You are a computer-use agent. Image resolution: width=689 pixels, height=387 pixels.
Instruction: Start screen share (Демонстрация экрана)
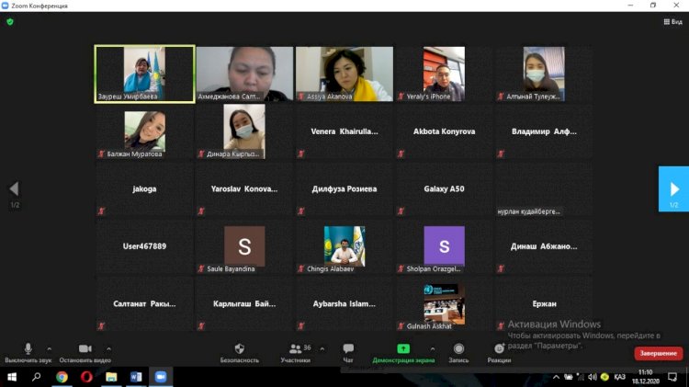coord(403,353)
